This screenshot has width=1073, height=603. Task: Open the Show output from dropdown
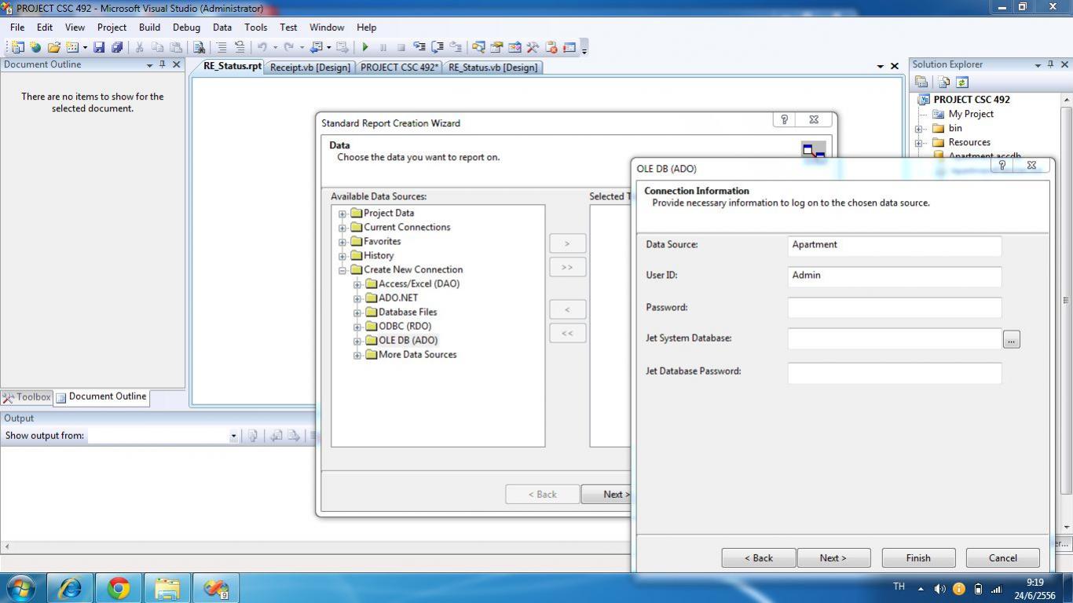[x=233, y=436]
